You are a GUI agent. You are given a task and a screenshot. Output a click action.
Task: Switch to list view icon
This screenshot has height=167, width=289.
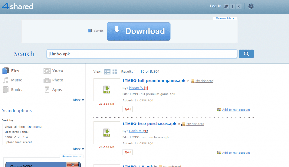107,72
